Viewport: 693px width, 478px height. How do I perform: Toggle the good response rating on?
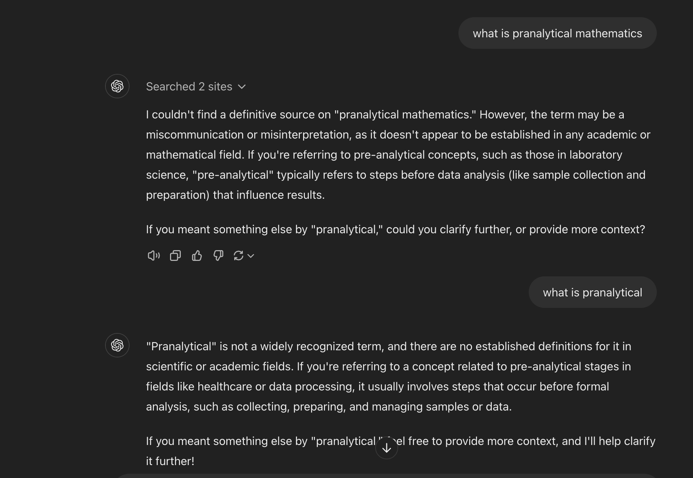(x=197, y=256)
